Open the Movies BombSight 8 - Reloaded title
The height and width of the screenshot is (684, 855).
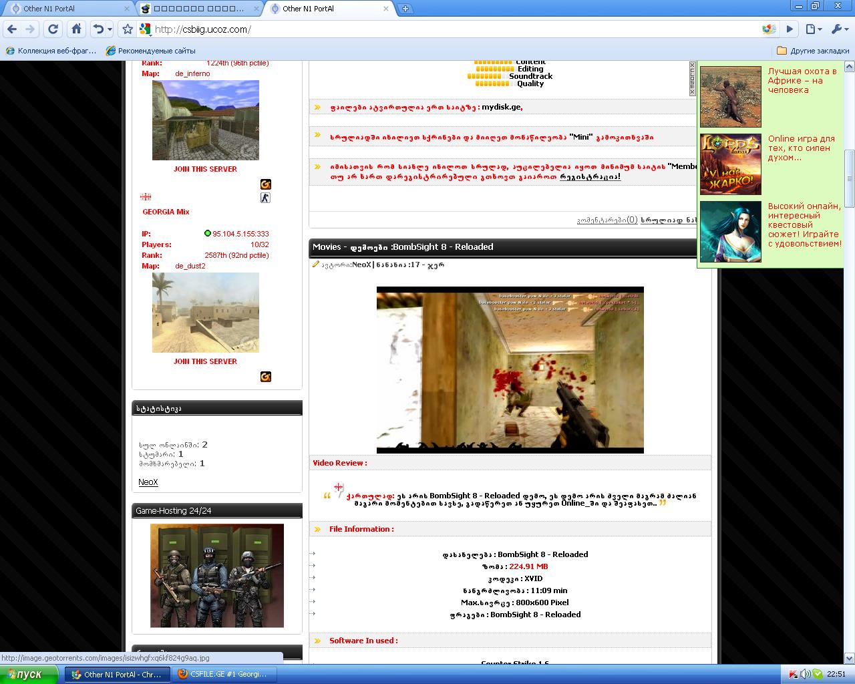click(403, 246)
